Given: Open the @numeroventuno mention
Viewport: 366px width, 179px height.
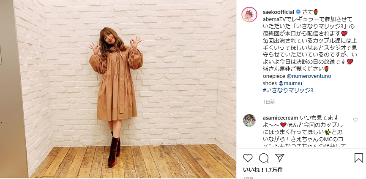Looking at the screenshot, I should click(309, 76).
